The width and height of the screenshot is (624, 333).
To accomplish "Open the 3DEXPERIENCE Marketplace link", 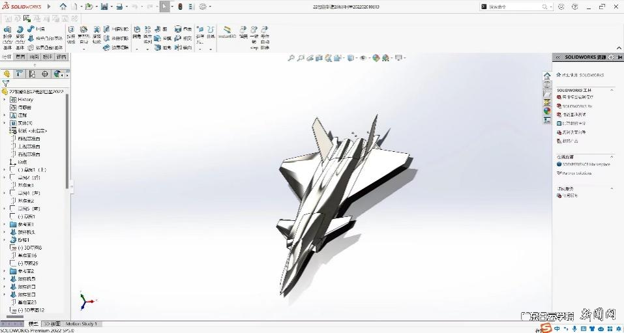I will pyautogui.click(x=586, y=164).
